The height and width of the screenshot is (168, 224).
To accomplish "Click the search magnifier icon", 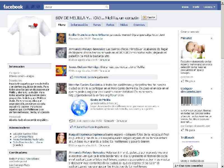I will pos(107,7).
